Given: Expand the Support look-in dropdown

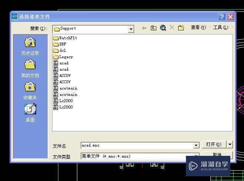Looking at the screenshot, I should coord(131,29).
